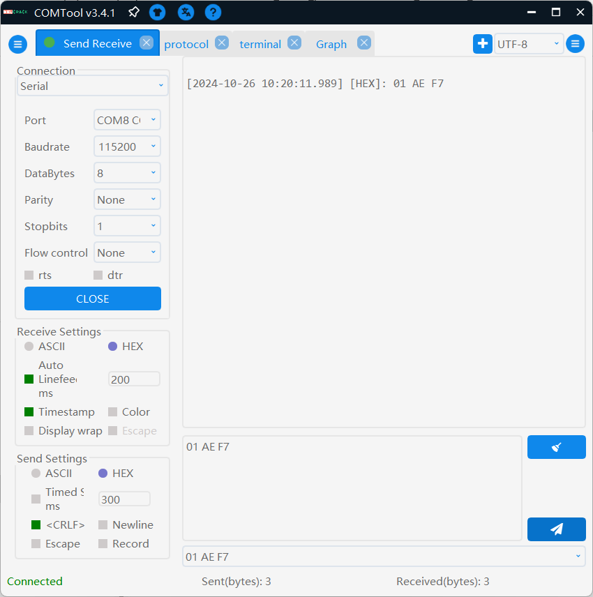This screenshot has height=597, width=593.
Task: Clear the receive area with broom icon
Action: coord(557,447)
